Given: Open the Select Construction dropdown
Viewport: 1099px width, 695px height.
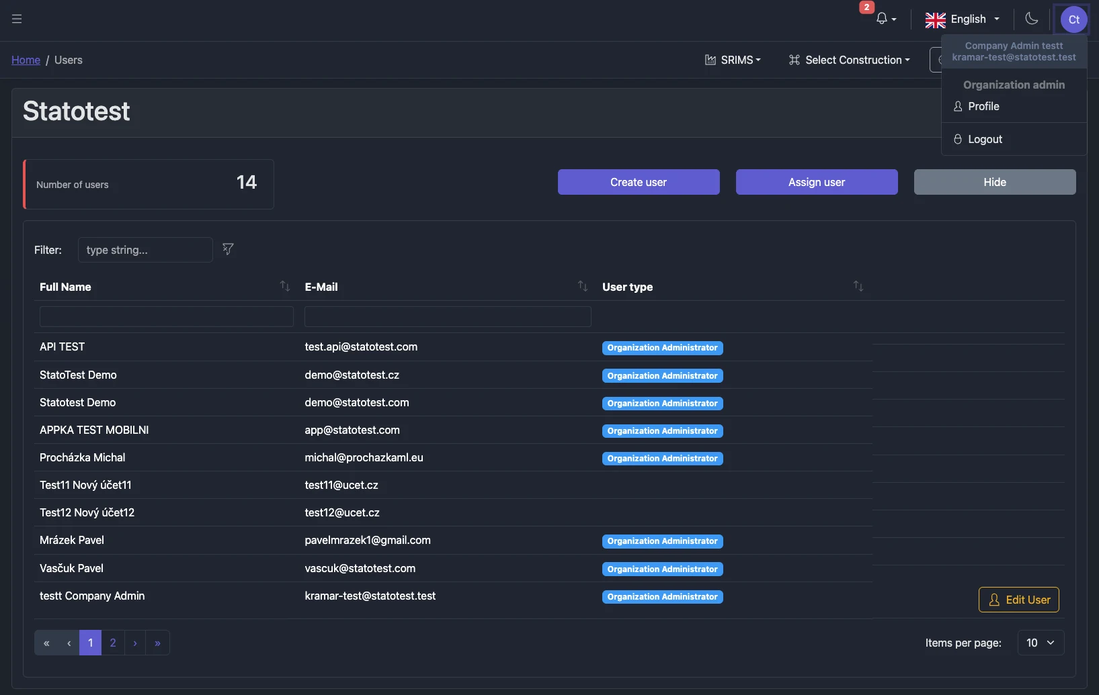Looking at the screenshot, I should (850, 60).
